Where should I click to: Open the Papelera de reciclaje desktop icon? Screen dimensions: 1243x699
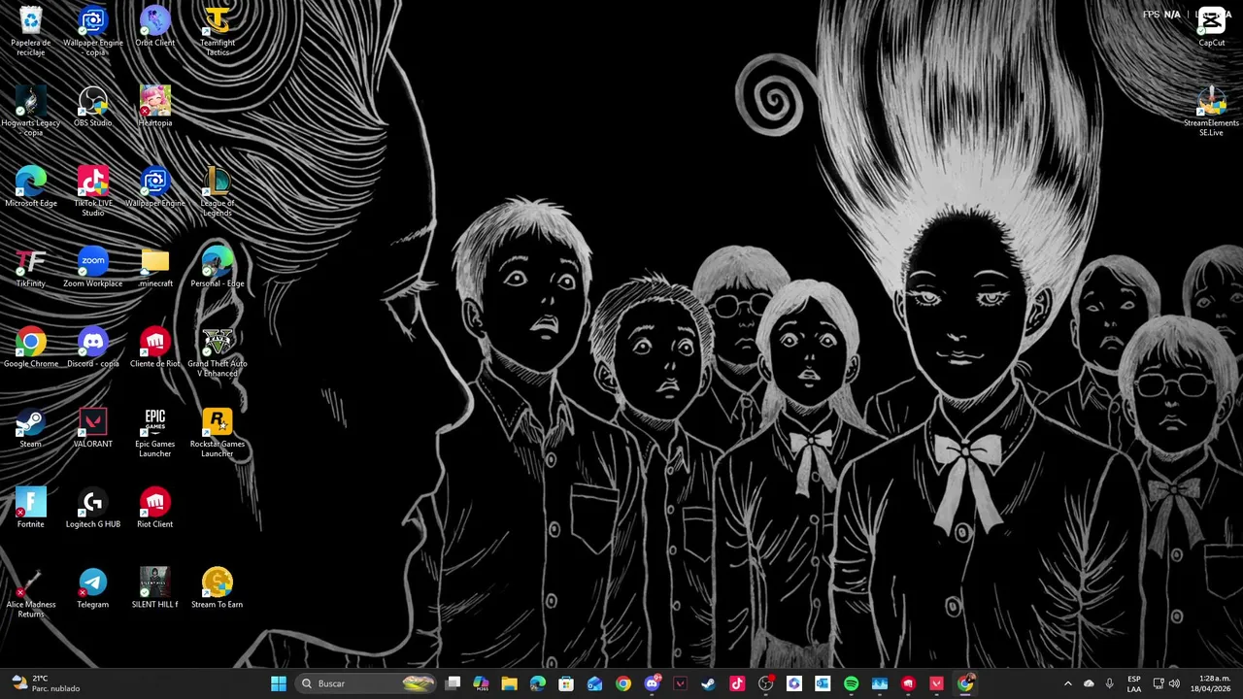[31, 31]
